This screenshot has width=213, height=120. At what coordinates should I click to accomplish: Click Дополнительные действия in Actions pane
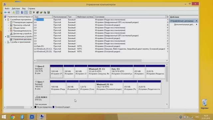pos(184,24)
